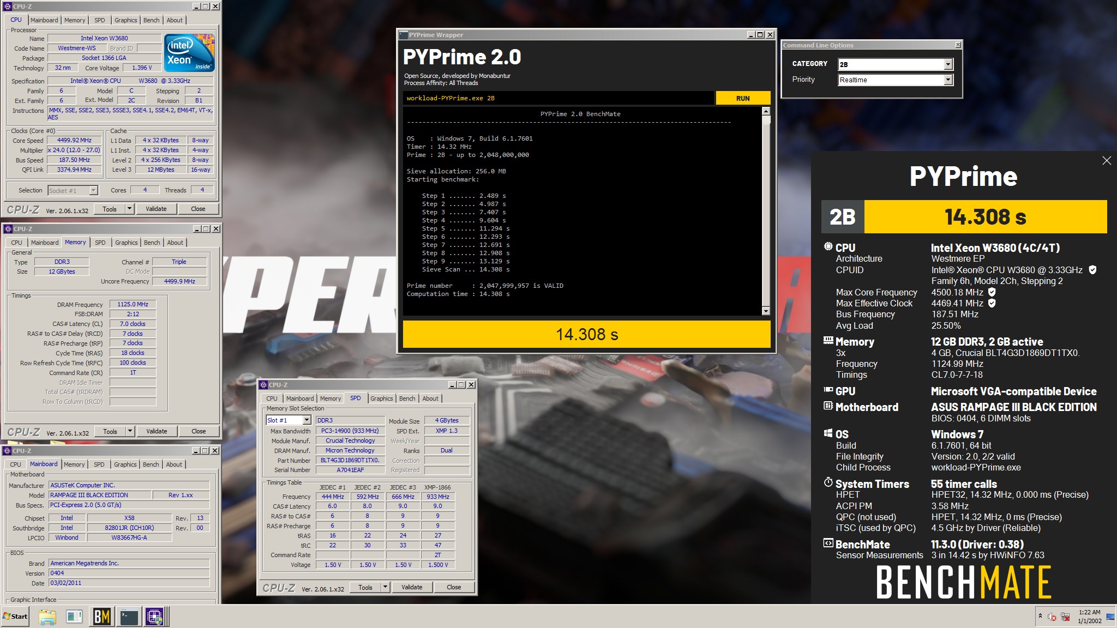Click the RAMPAGE III BLACK EDITION model field

pos(100,495)
